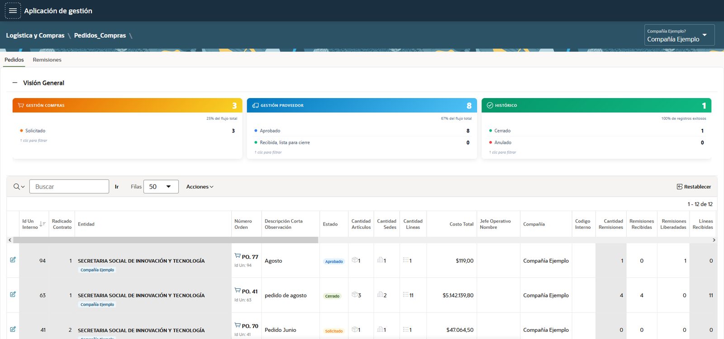724x339 pixels.
Task: Switch to the Pedidos tab
Action: 14,60
